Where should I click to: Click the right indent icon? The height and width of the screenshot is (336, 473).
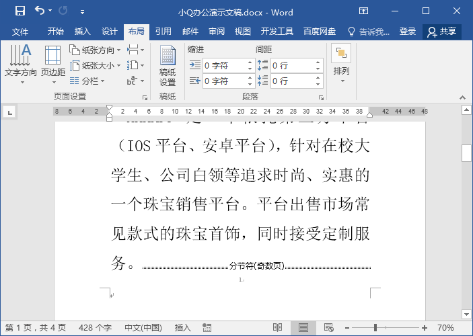(195, 81)
